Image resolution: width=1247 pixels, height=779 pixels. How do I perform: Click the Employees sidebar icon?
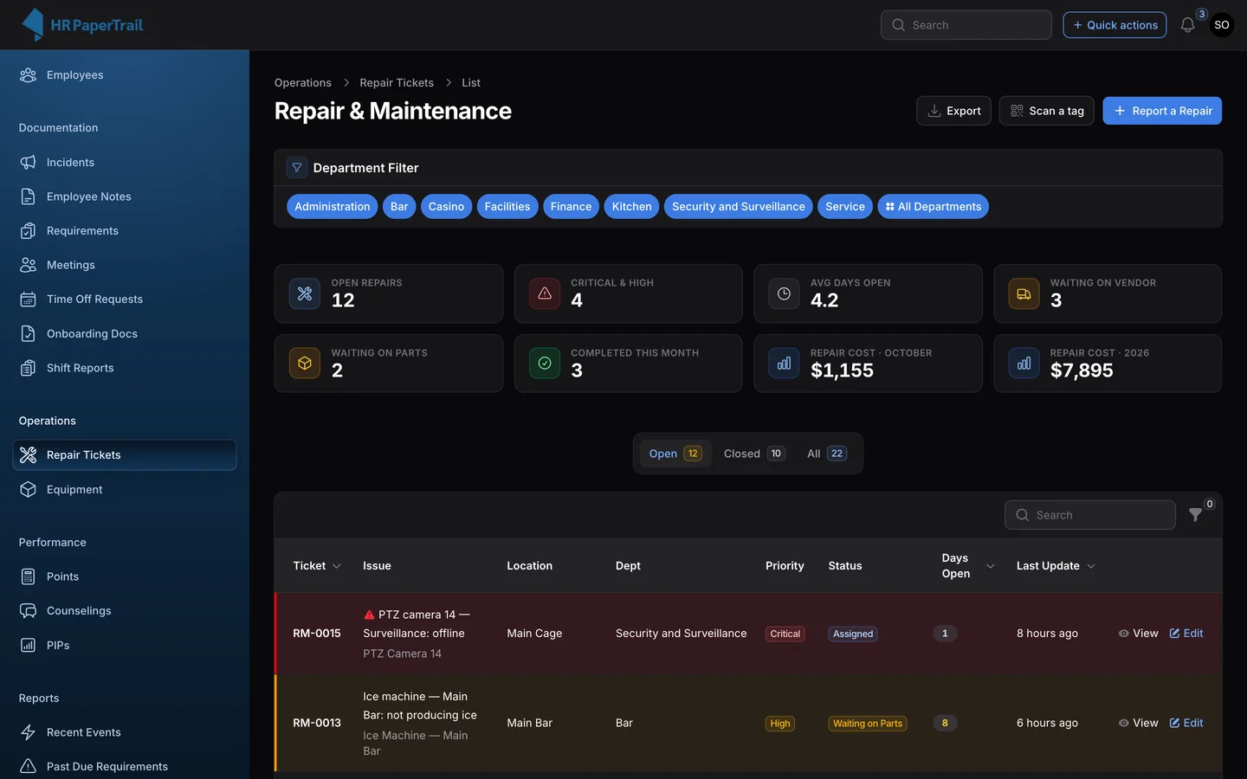point(28,75)
